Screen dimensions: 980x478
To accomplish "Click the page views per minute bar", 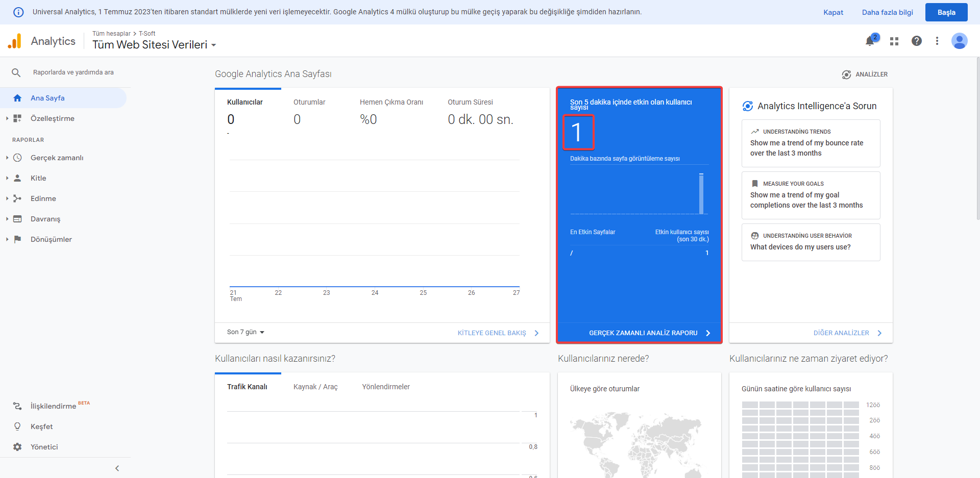I will point(701,193).
